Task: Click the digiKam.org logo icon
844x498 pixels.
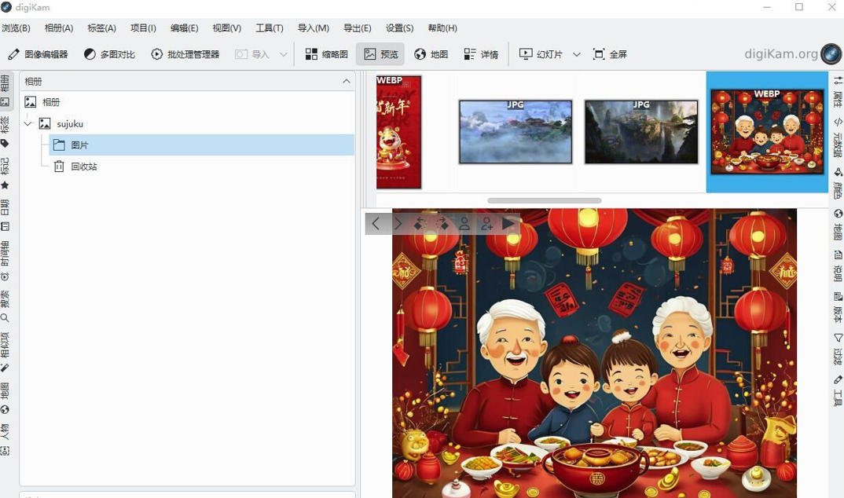Action: click(831, 54)
